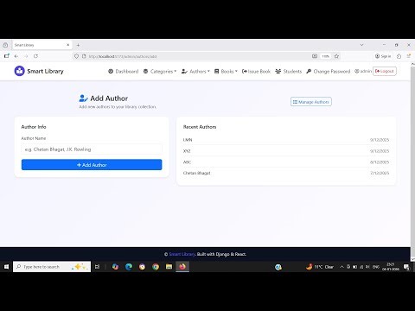Select LMN in Recent Authors

pyautogui.click(x=188, y=140)
